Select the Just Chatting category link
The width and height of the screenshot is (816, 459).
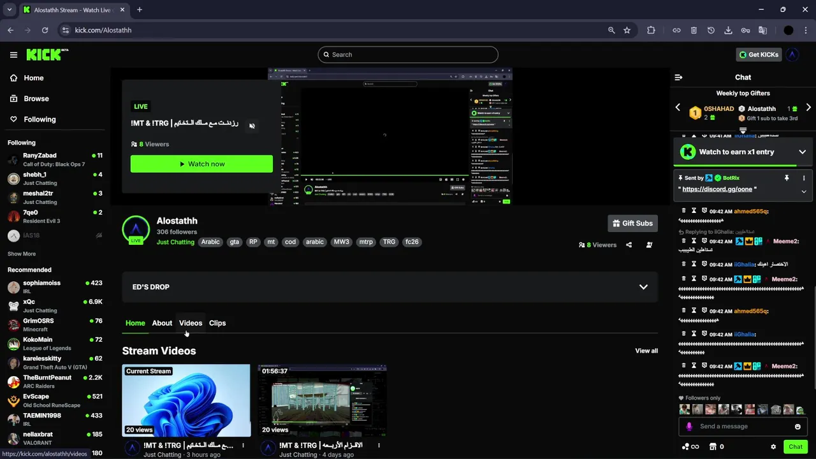175,242
